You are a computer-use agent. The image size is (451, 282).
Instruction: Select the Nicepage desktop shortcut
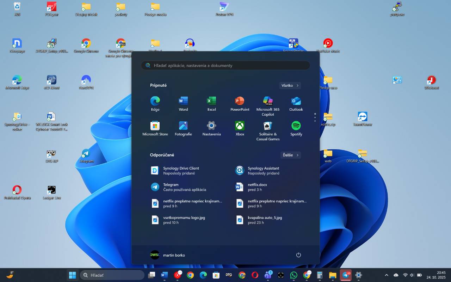(x=17, y=46)
